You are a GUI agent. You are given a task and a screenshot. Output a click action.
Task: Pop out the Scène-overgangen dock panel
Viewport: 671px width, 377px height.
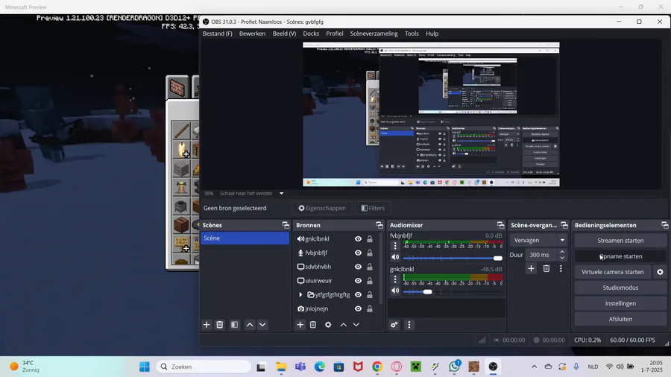pyautogui.click(x=564, y=225)
